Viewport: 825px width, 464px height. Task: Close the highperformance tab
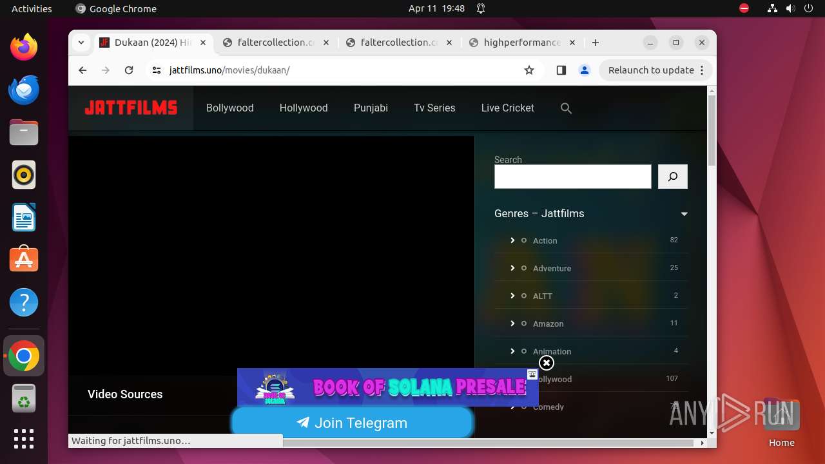572,43
